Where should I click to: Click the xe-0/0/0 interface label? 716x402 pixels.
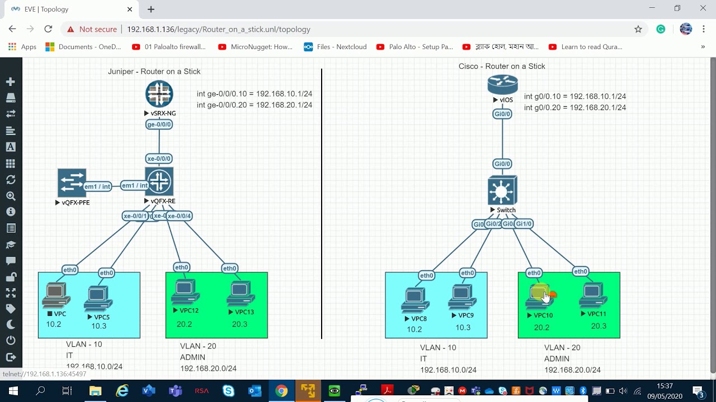click(159, 159)
